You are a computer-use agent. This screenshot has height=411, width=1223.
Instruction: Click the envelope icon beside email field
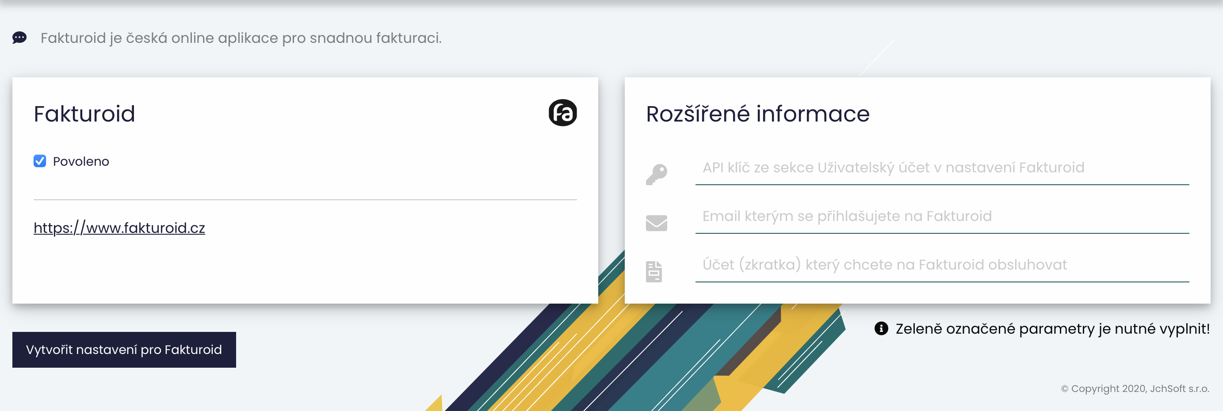click(656, 223)
